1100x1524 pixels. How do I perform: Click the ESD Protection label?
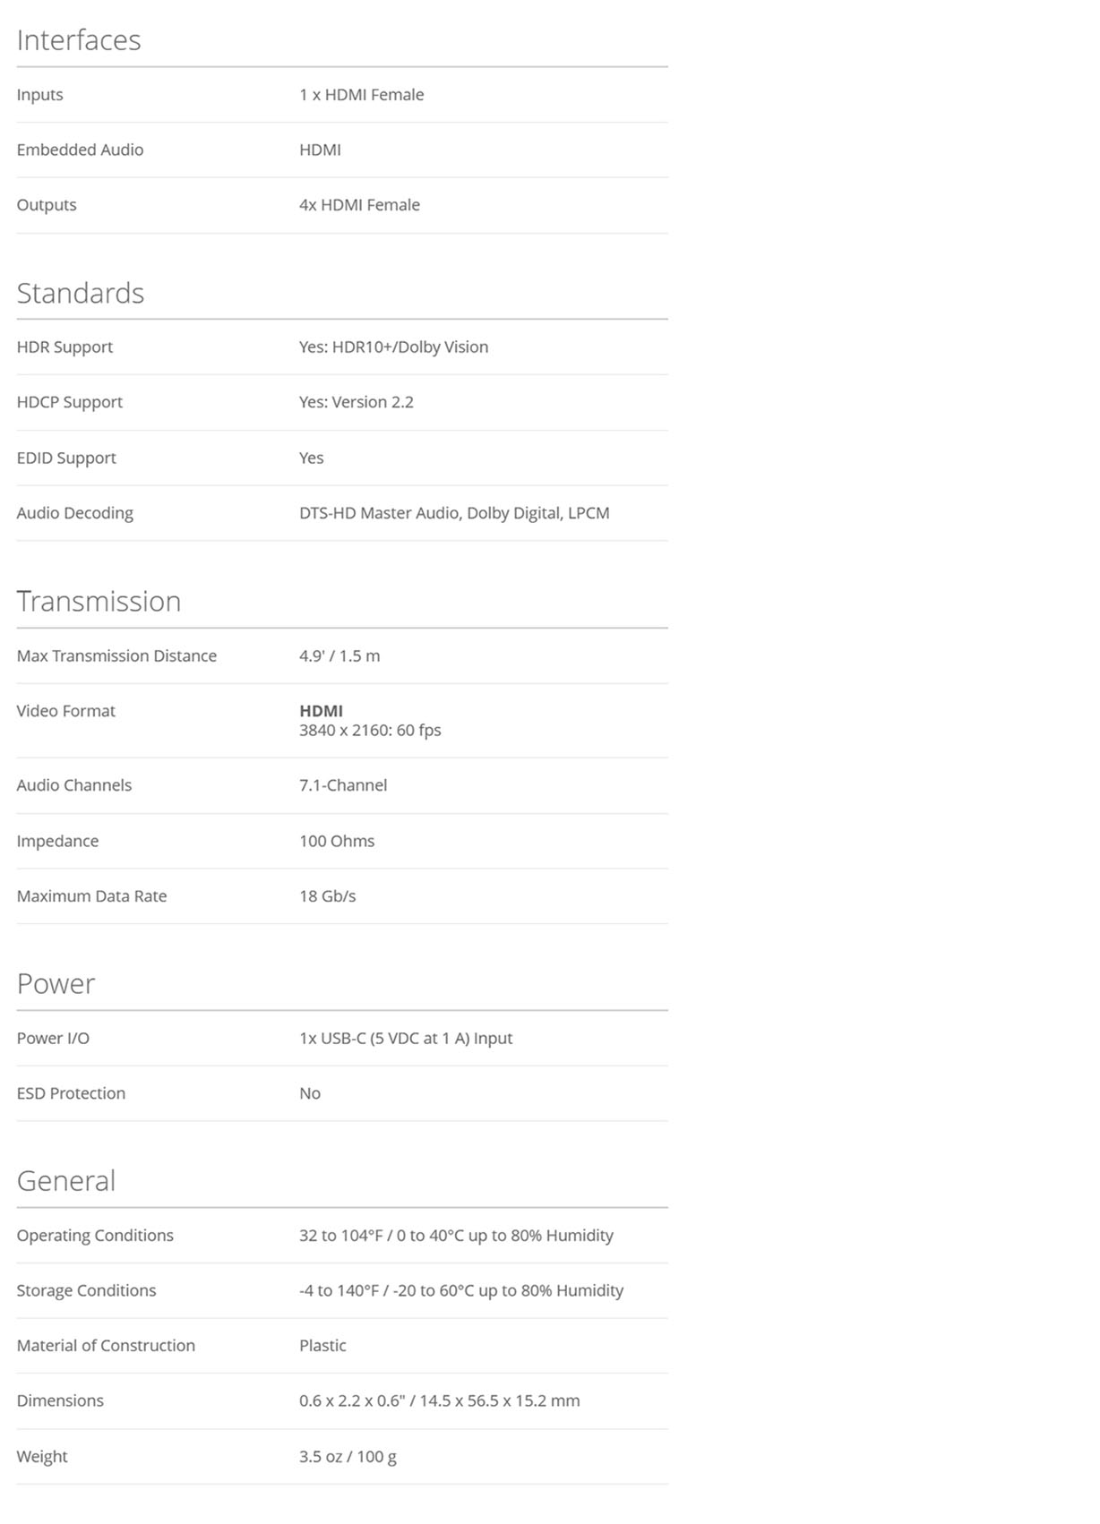tap(71, 1094)
